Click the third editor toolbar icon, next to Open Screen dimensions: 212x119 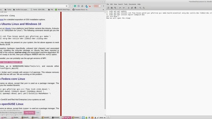coord(115,8)
